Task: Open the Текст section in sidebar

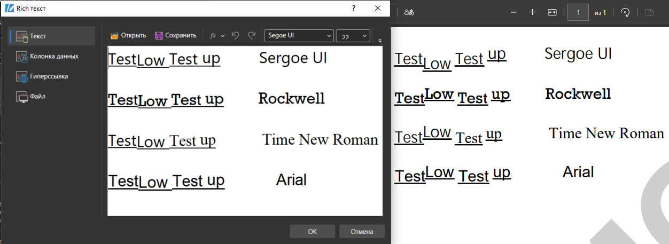Action: pyautogui.click(x=52, y=36)
